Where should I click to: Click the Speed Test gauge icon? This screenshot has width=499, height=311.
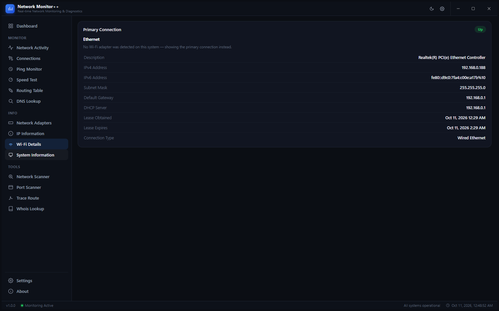pyautogui.click(x=11, y=80)
